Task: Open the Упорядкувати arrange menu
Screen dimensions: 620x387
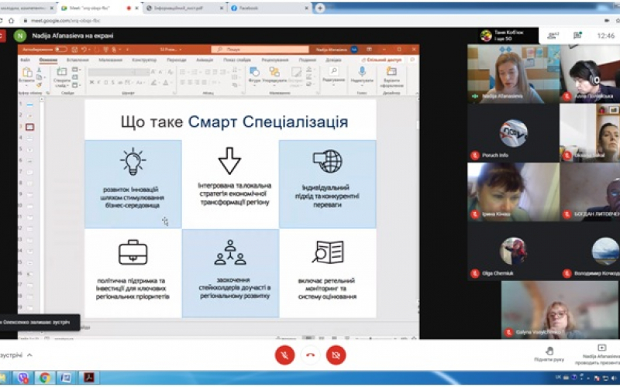Action: (274, 74)
